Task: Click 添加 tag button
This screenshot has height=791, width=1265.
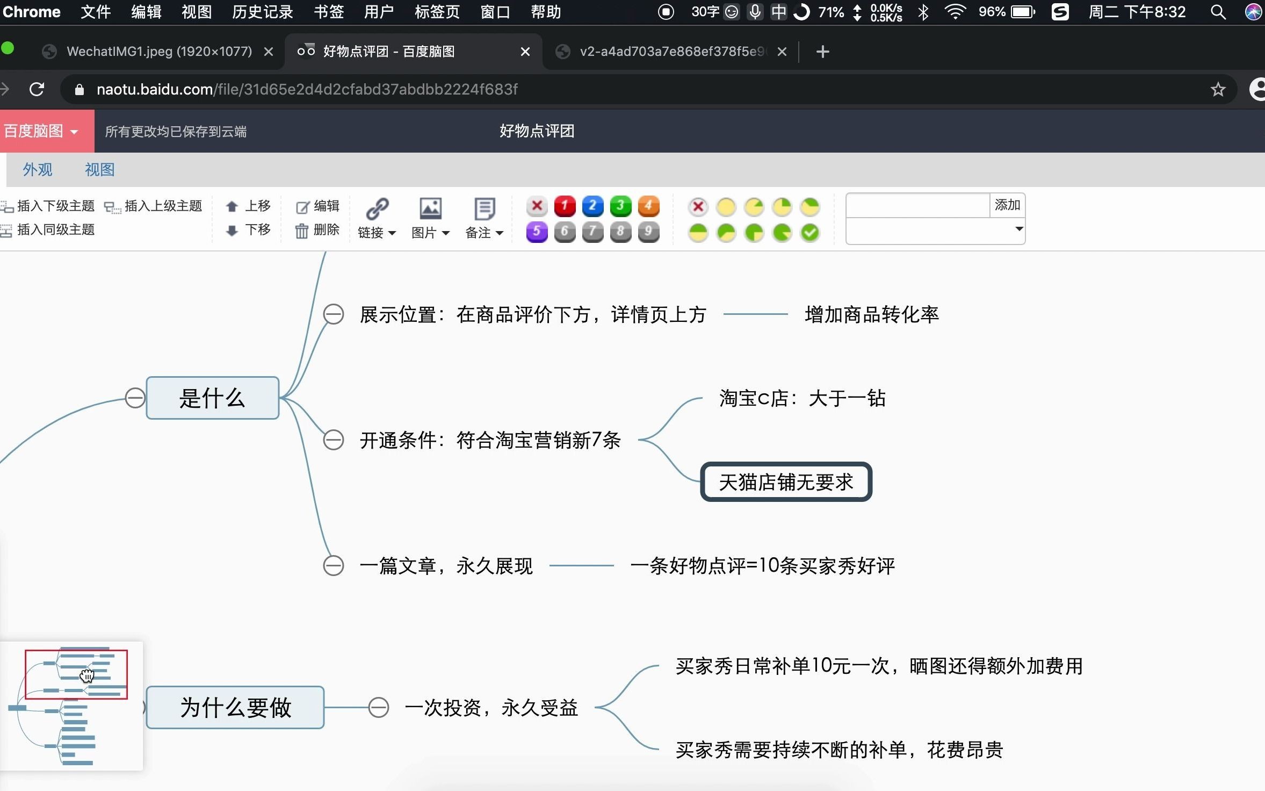Action: coord(1007,205)
